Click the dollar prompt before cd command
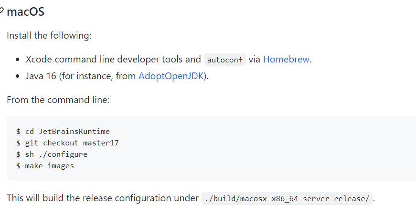This screenshot has height=215, width=416. 18,131
